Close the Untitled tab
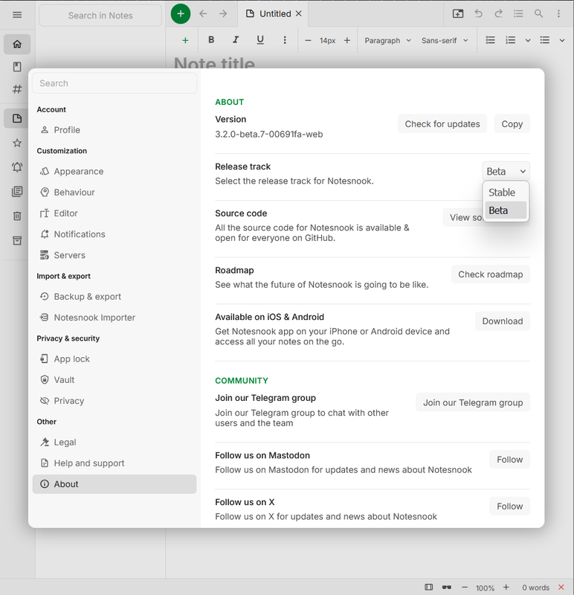 tap(299, 13)
